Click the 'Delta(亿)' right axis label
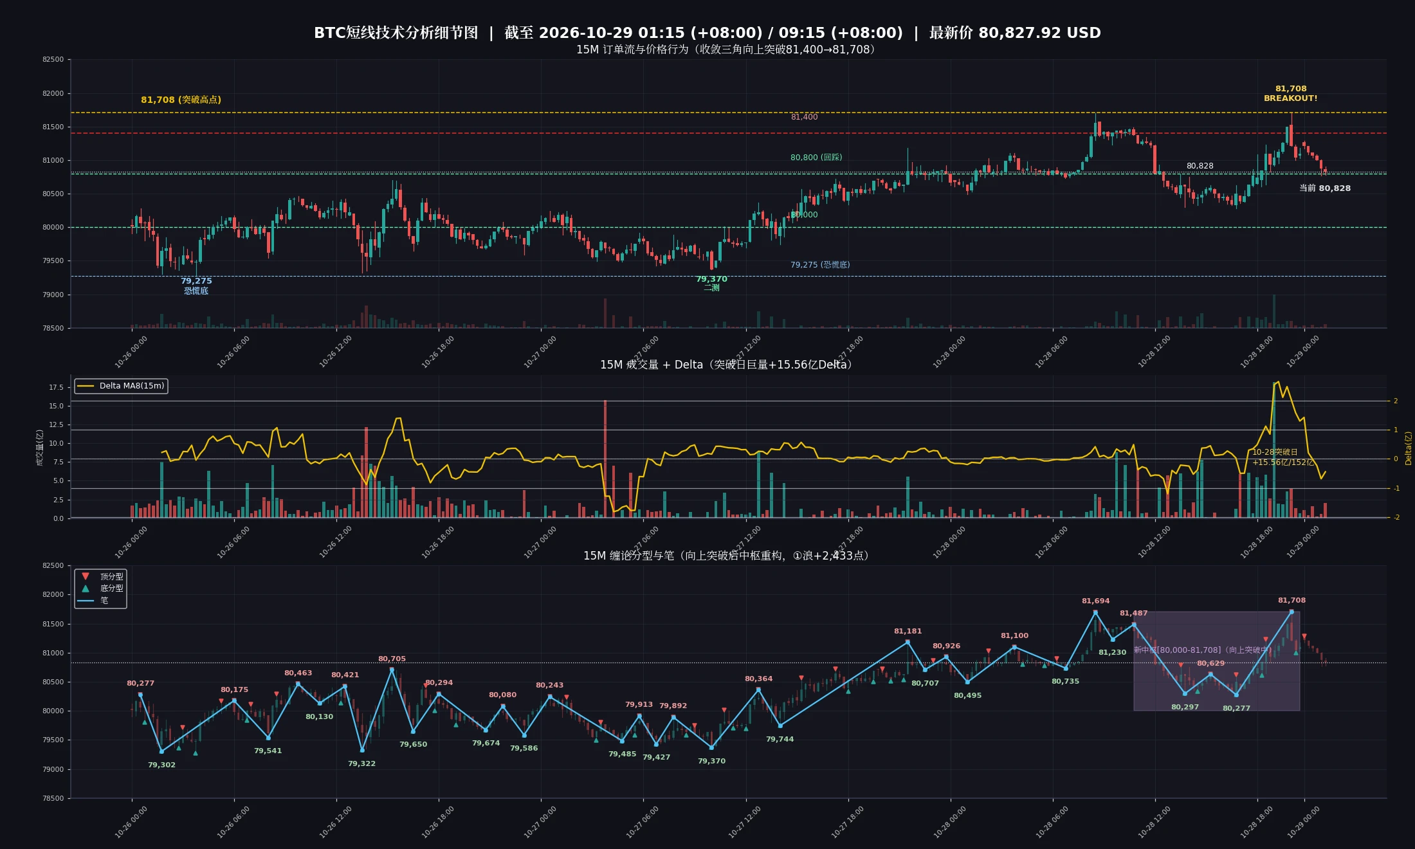This screenshot has width=1415, height=849. (x=1408, y=448)
